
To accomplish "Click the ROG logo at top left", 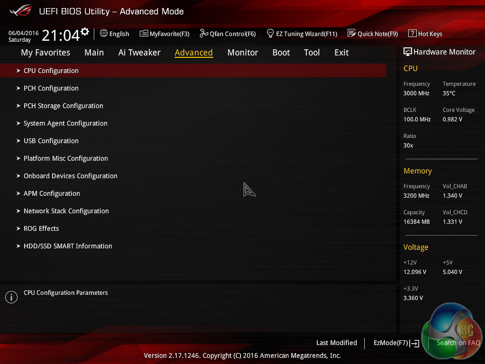I will pos(21,10).
